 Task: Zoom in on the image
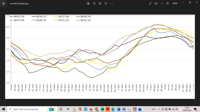(x=168, y=3)
